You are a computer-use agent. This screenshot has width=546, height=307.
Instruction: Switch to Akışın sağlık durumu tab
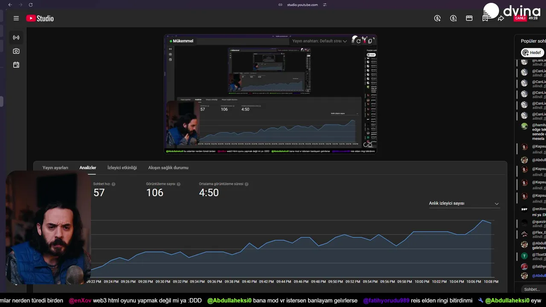pyautogui.click(x=168, y=168)
